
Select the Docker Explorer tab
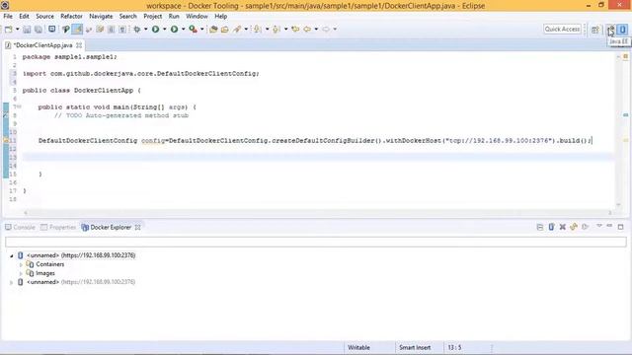tap(107, 228)
